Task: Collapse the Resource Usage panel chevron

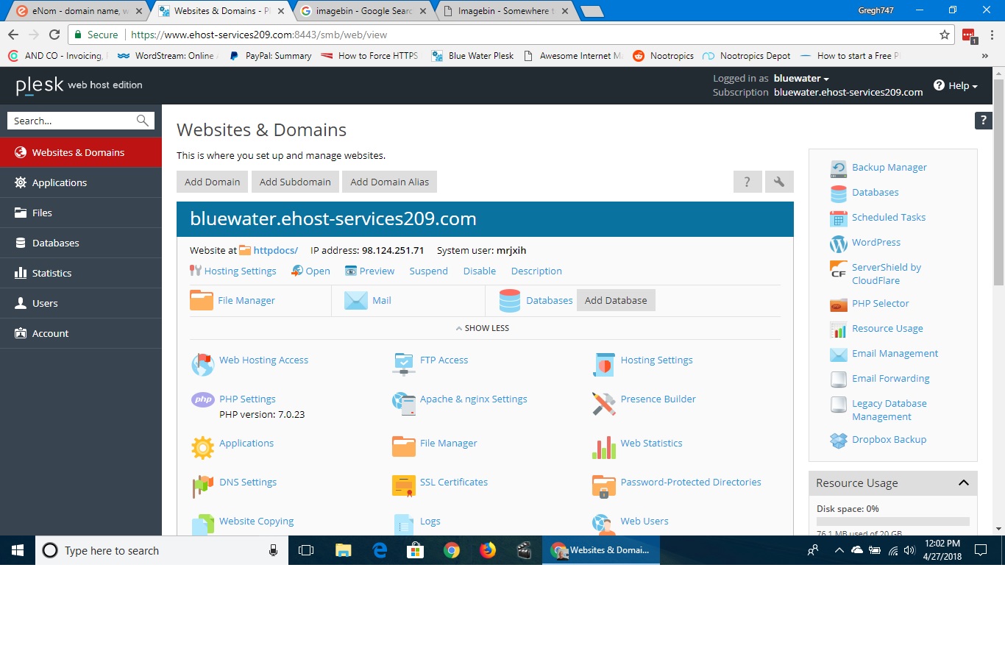Action: 963,483
